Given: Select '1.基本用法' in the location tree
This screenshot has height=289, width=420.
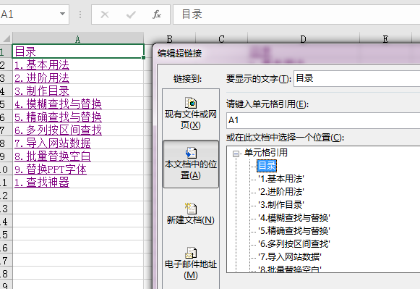Looking at the screenshot, I should point(281,179).
